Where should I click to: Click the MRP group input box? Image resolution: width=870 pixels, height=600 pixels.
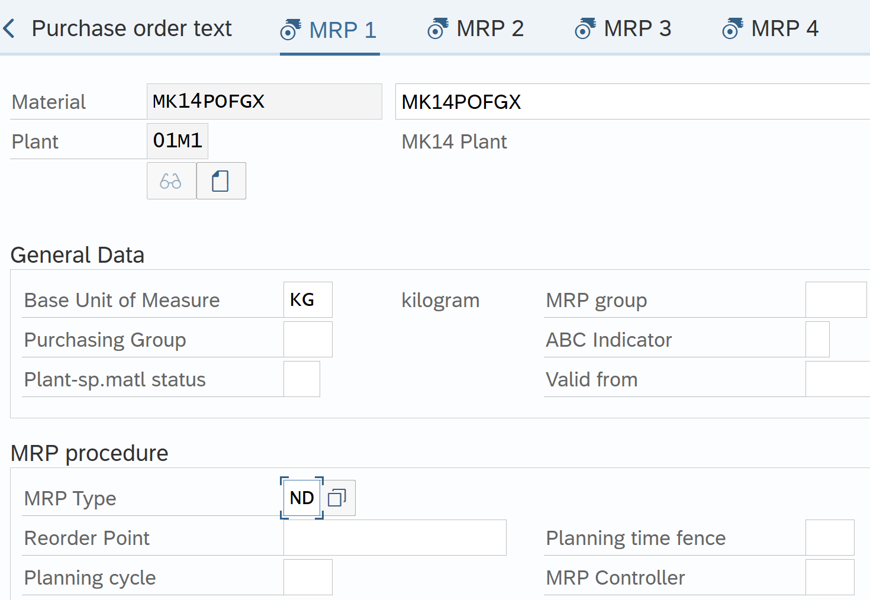pyautogui.click(x=836, y=300)
